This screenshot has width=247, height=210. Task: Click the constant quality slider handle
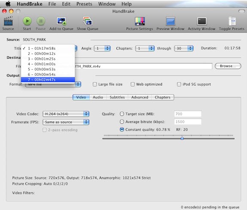(x=182, y=138)
